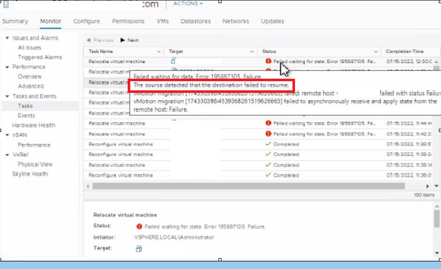Select the Monitor tab
The image size is (441, 269).
[x=51, y=21]
